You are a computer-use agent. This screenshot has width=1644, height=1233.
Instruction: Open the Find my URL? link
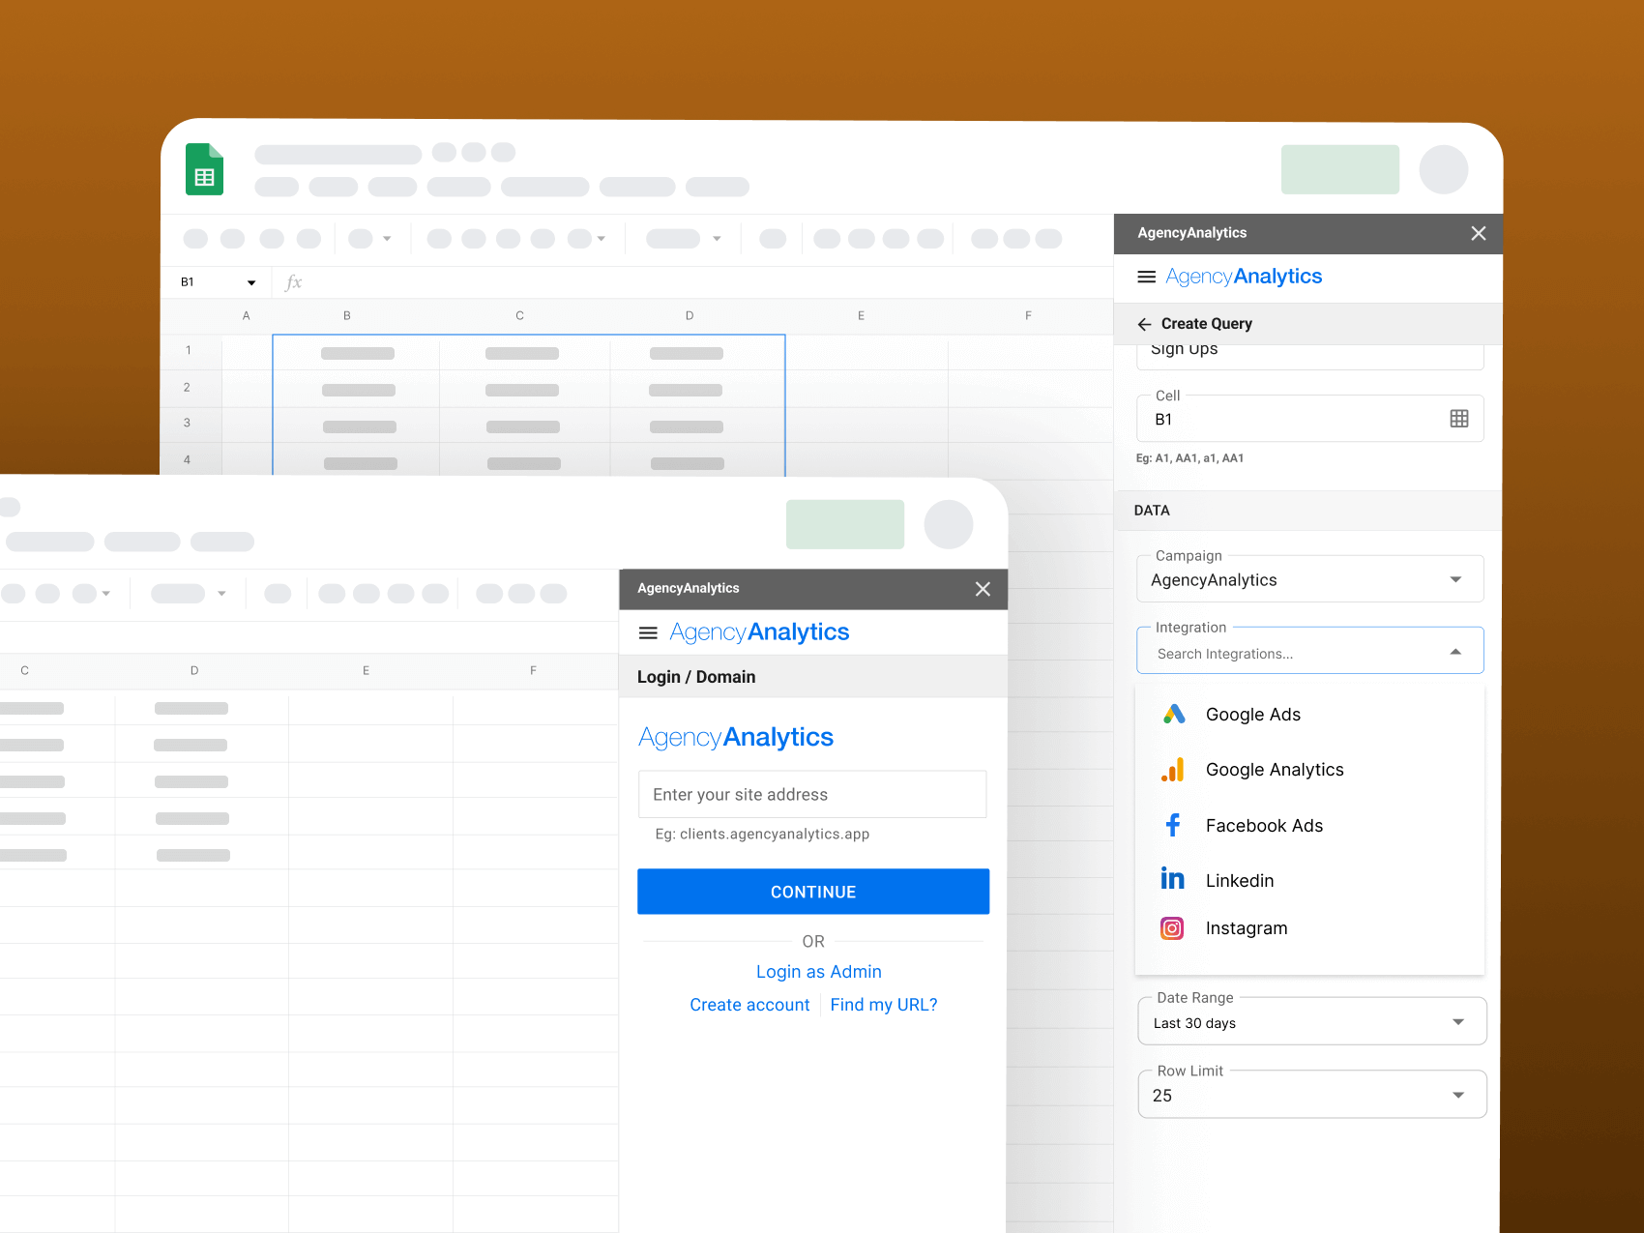[884, 1005]
